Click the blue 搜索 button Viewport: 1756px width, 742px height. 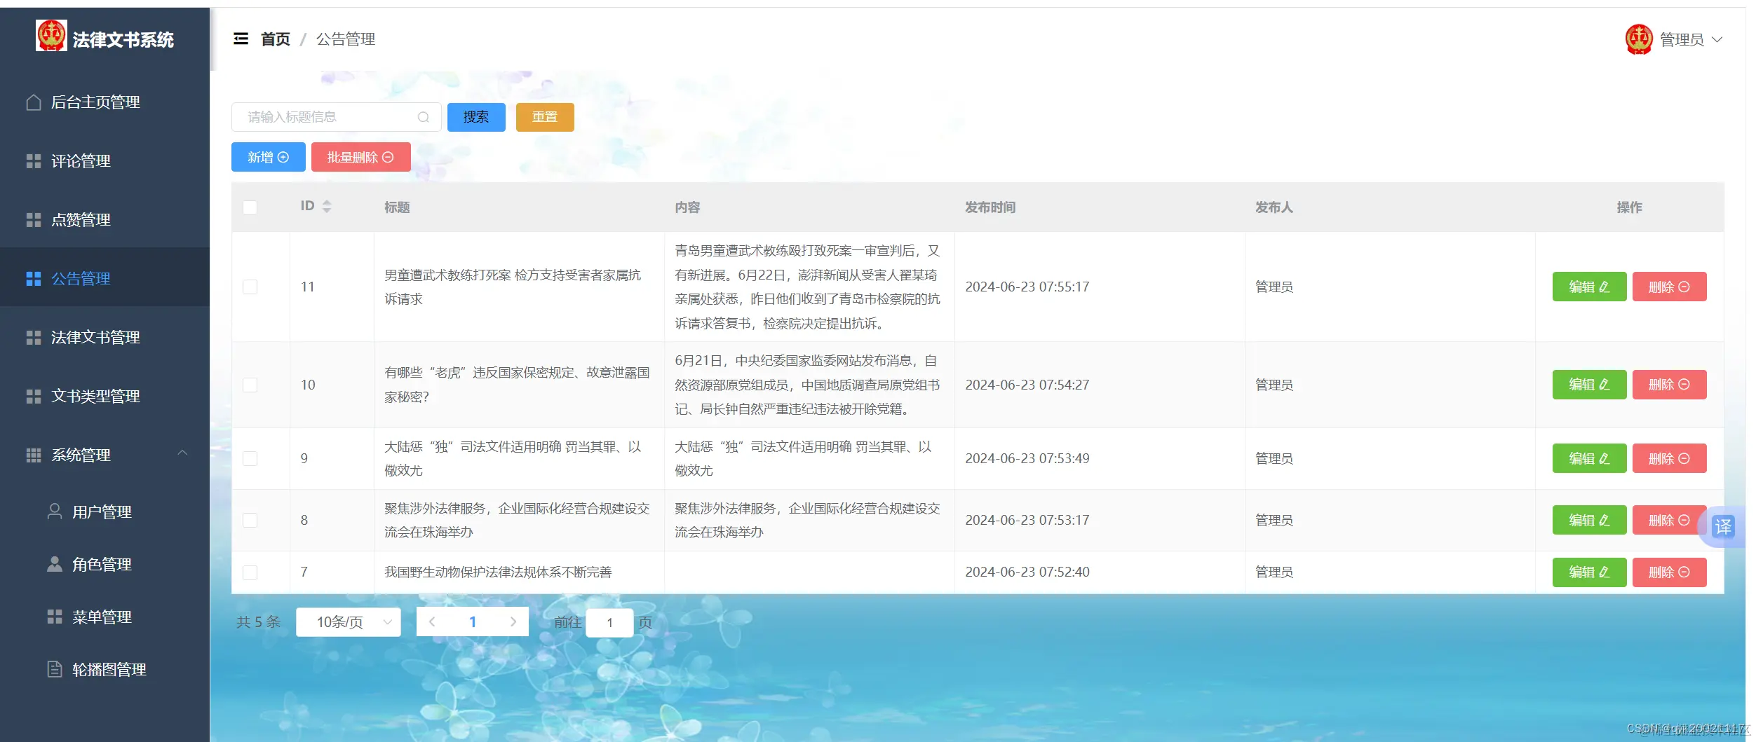coord(476,117)
